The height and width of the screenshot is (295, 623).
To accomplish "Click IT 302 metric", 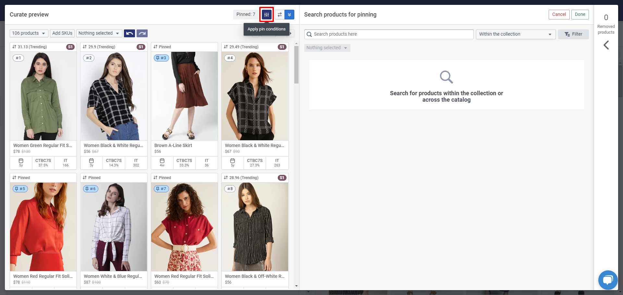I will pos(136,163).
